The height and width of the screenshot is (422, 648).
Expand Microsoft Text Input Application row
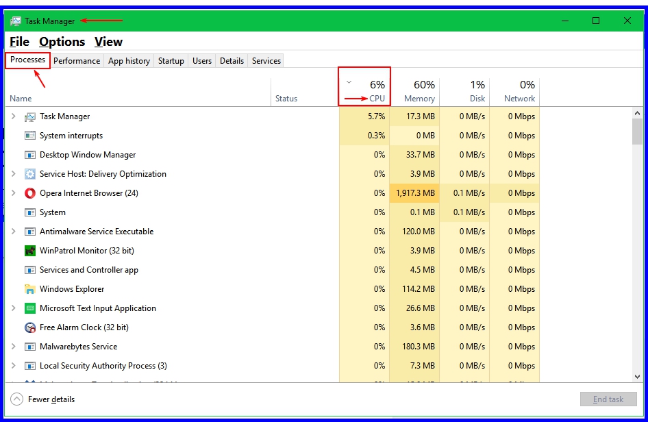(x=13, y=308)
